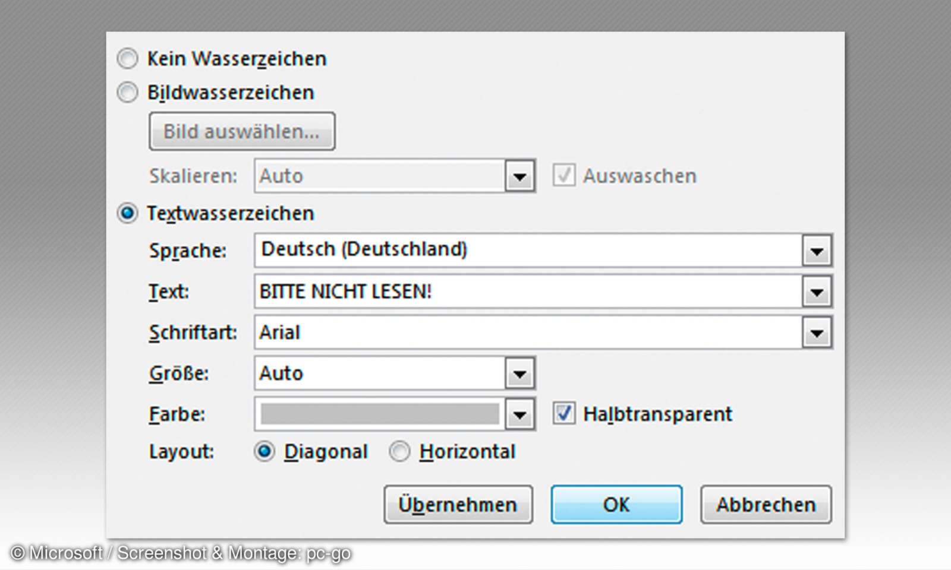Image resolution: width=951 pixels, height=570 pixels.
Task: Expand the Skalieren dropdown
Action: (x=520, y=176)
